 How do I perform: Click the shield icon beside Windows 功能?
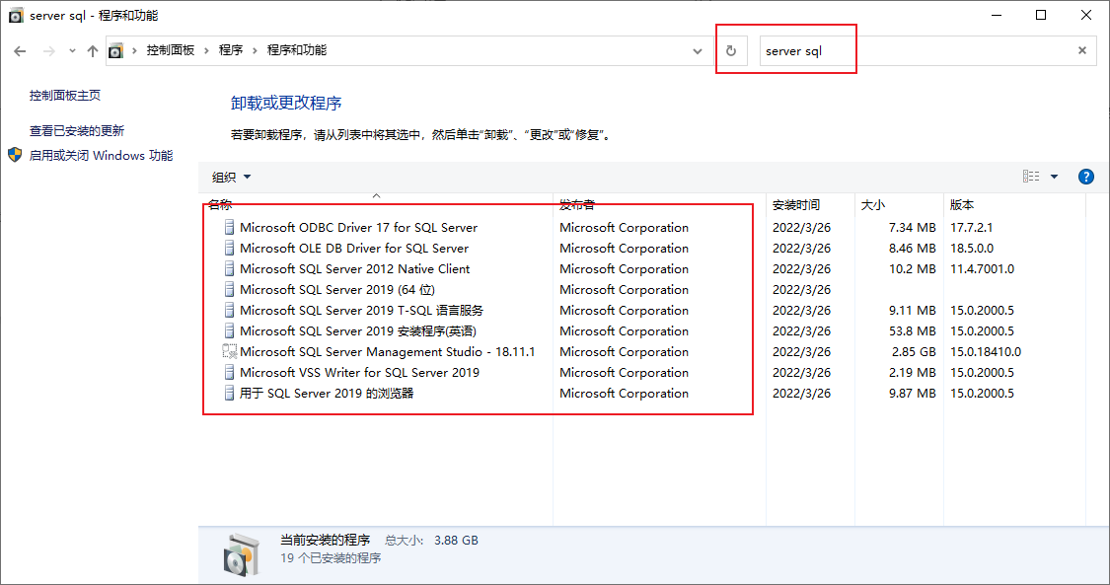tap(16, 155)
